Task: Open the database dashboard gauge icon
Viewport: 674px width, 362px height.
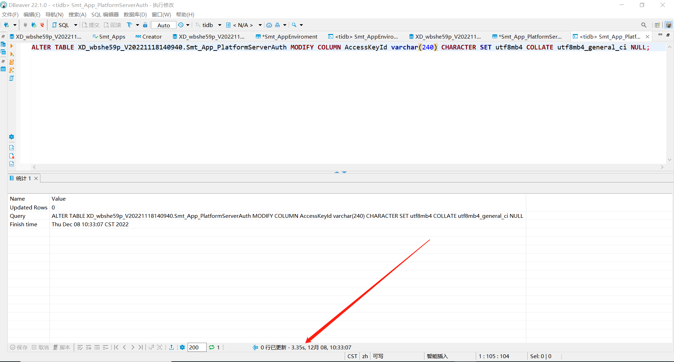Action: tap(269, 25)
